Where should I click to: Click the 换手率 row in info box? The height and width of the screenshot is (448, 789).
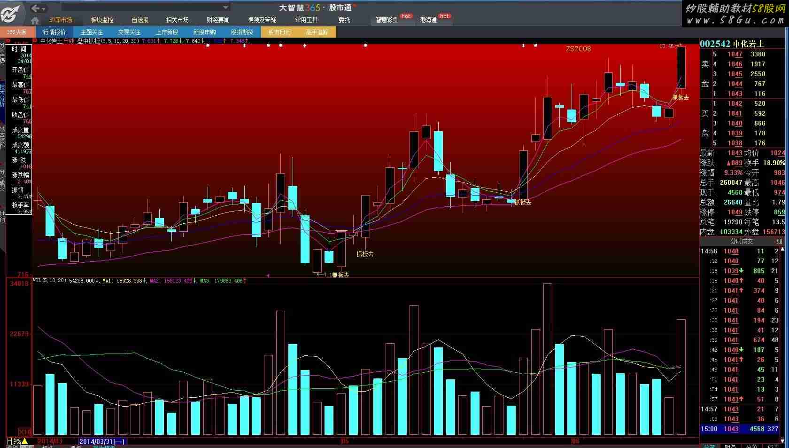(20, 208)
